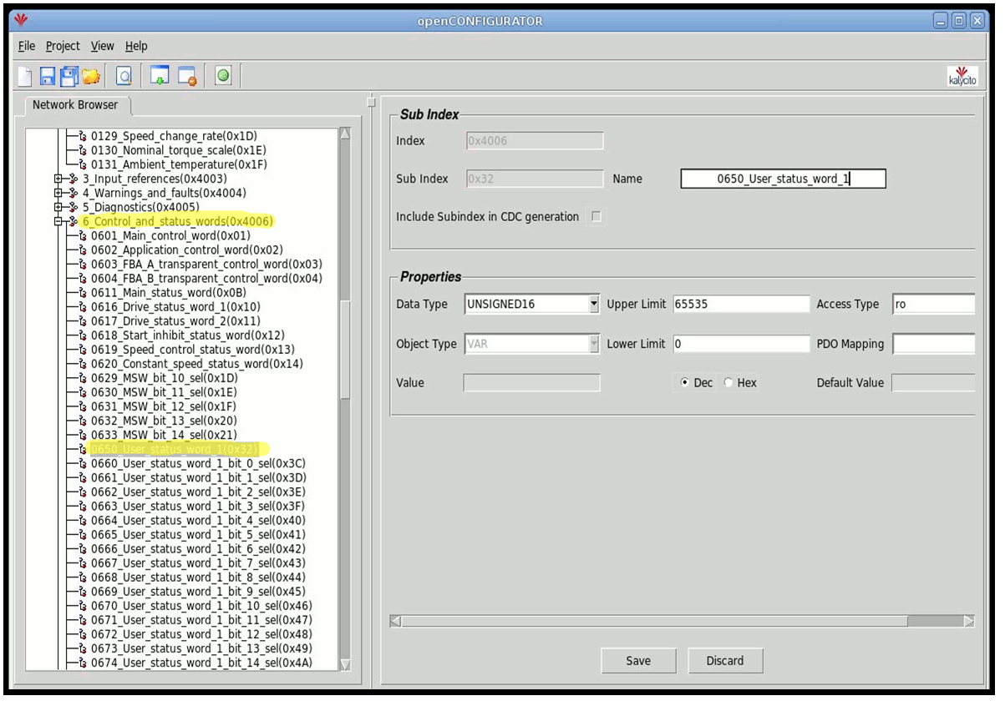The width and height of the screenshot is (1005, 706).
Task: Click the pane splitter handle
Action: 372,102
